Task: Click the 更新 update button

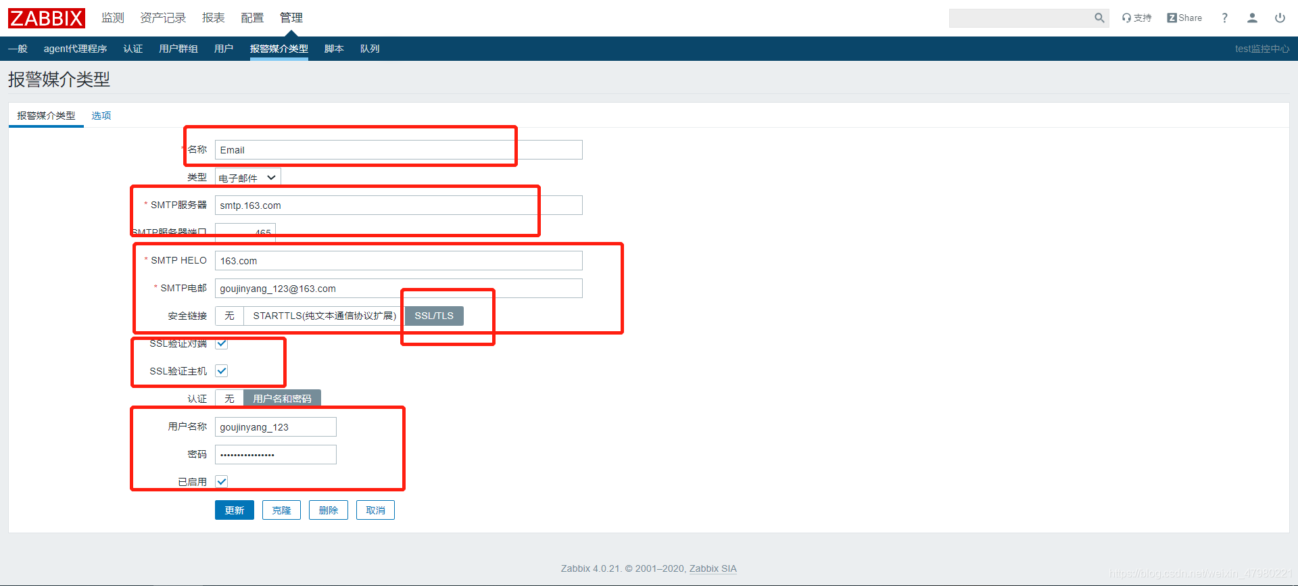Action: [235, 510]
